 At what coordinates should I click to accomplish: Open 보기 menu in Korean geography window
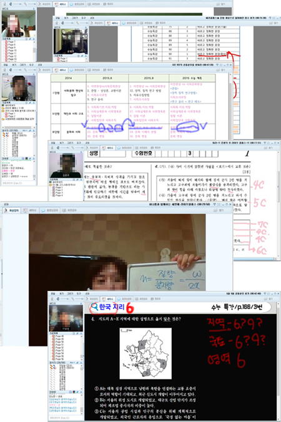click(x=62, y=293)
